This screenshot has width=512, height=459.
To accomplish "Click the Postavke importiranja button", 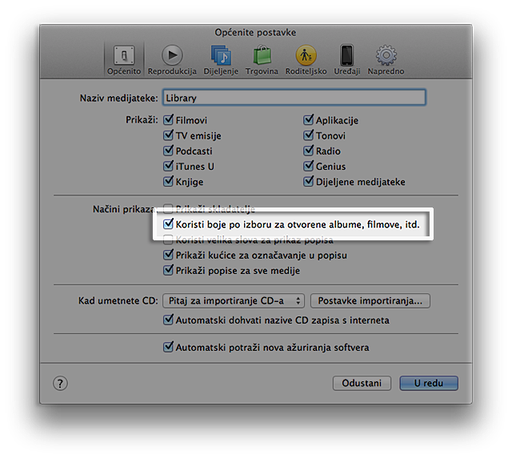I will [x=370, y=300].
